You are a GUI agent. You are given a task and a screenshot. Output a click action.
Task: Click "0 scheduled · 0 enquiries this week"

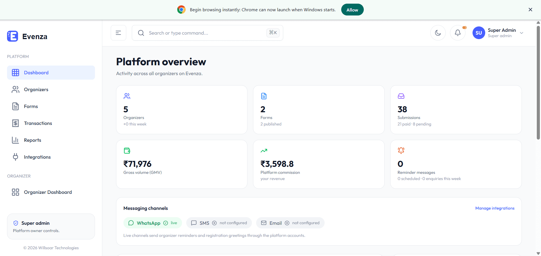coord(429,179)
